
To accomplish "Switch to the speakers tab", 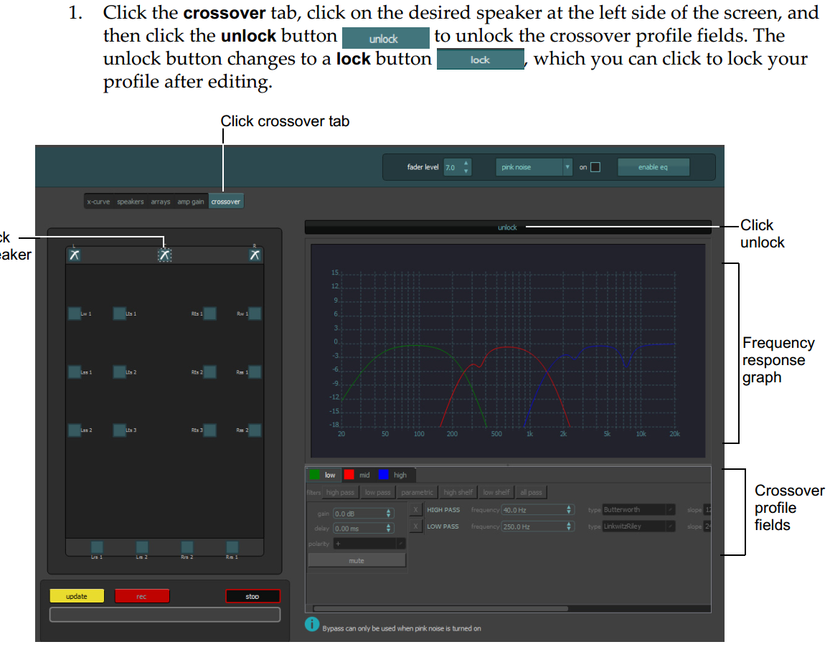I will pyautogui.click(x=131, y=202).
